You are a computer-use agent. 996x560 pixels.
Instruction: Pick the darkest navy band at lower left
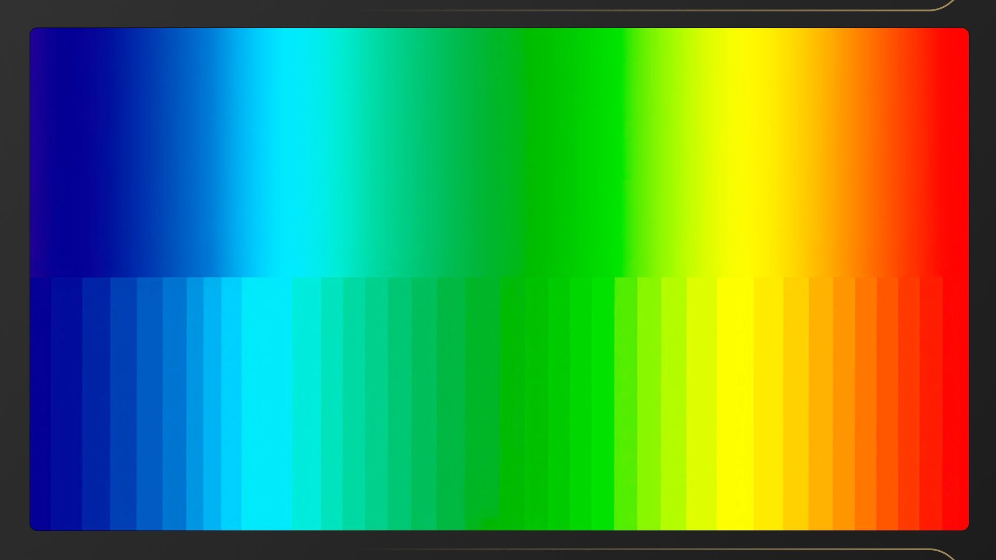click(x=40, y=404)
